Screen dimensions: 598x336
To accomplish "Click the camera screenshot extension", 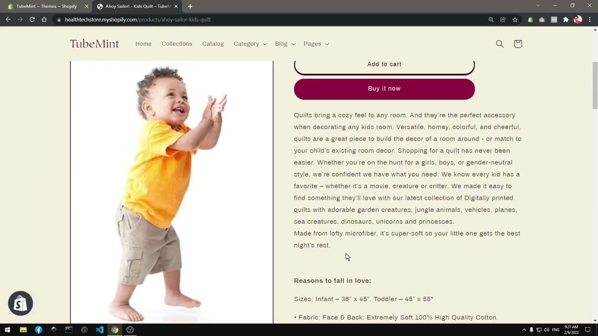I will pos(542,20).
